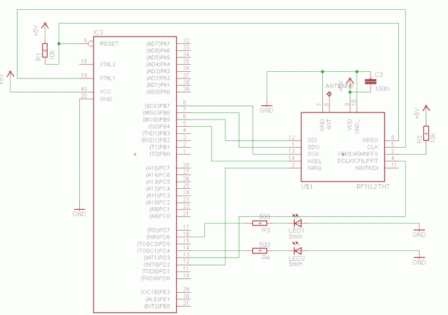Screen dimensions: 448x315
Task: Click the XTAL2 pin label
Action: (x=107, y=65)
